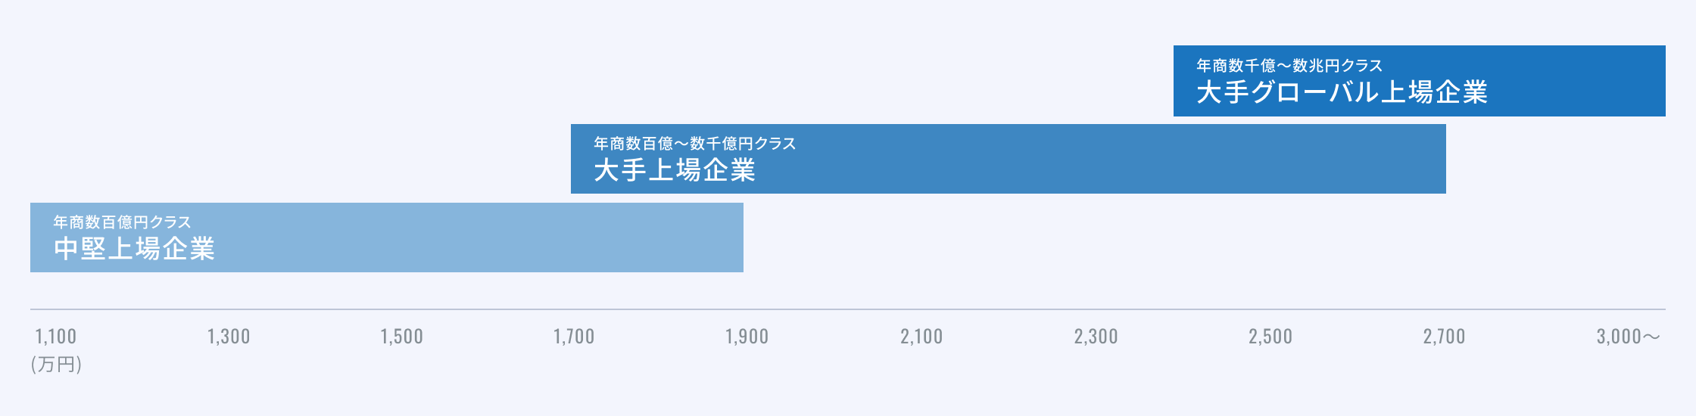Click the 大手グローバル上場企業 bar
The width and height of the screenshot is (1696, 416).
1419,81
